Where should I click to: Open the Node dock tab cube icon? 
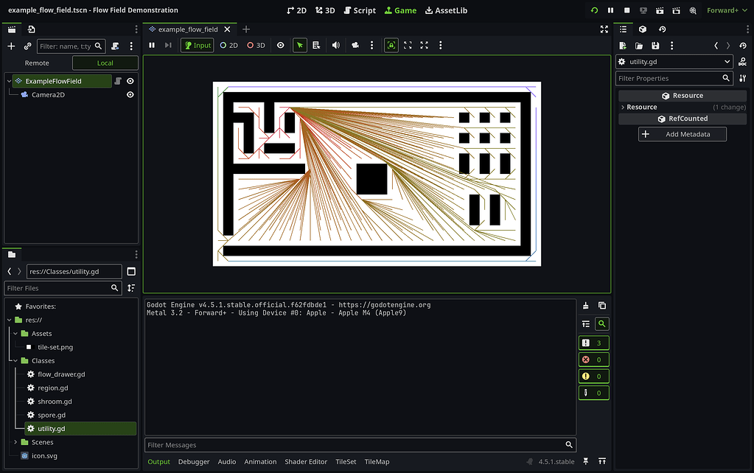coord(643,29)
